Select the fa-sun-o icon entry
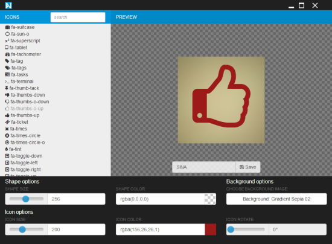The width and height of the screenshot is (332, 244). tap(17, 34)
